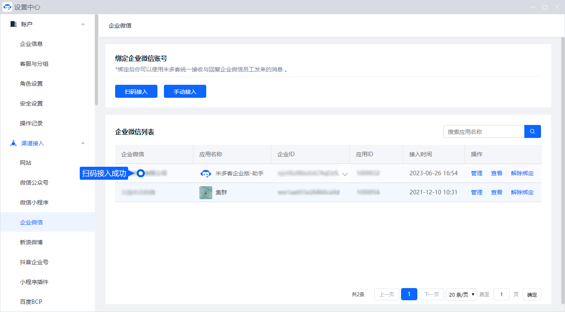Image resolution: width=565 pixels, height=312 pixels.
Task: Click 解除绑定 for the 集群 row
Action: (522, 192)
